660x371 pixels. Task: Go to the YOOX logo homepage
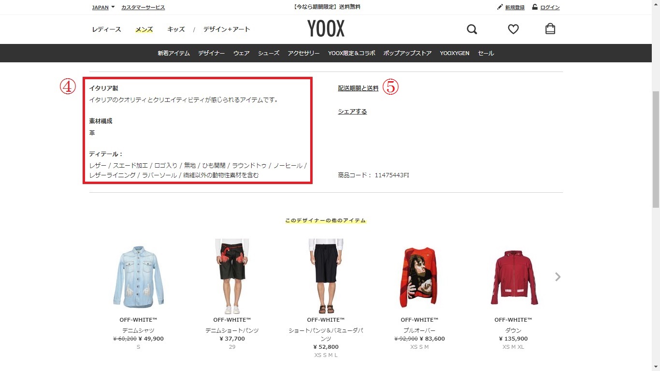pos(326,29)
